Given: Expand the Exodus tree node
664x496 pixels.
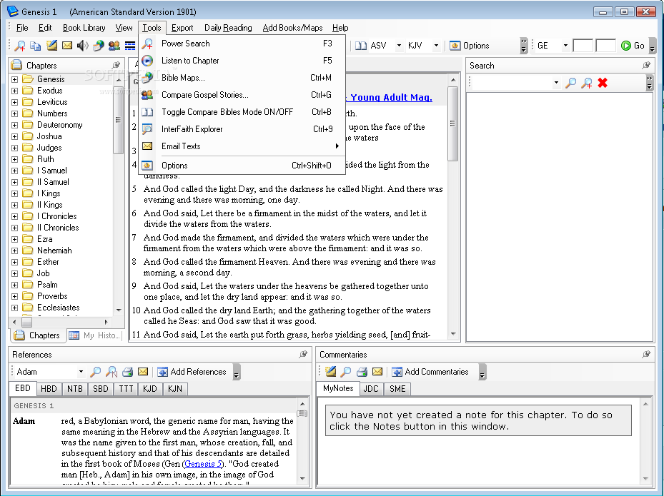Looking at the screenshot, I should (14, 91).
